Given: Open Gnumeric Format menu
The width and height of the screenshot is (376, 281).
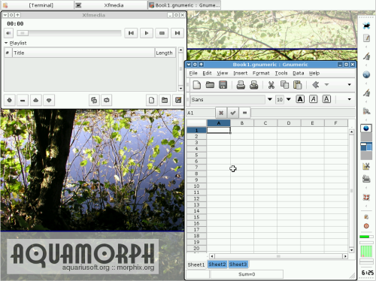Looking at the screenshot, I should click(x=261, y=73).
